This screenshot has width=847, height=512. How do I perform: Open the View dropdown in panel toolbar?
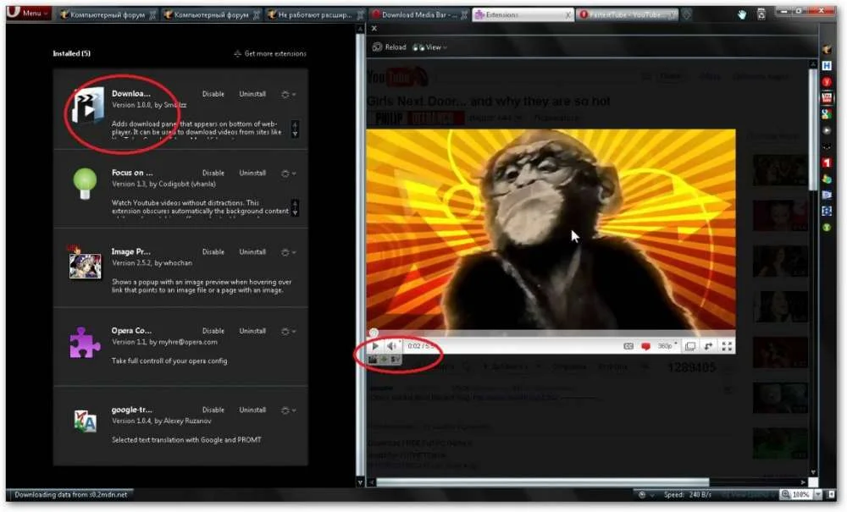(x=430, y=47)
